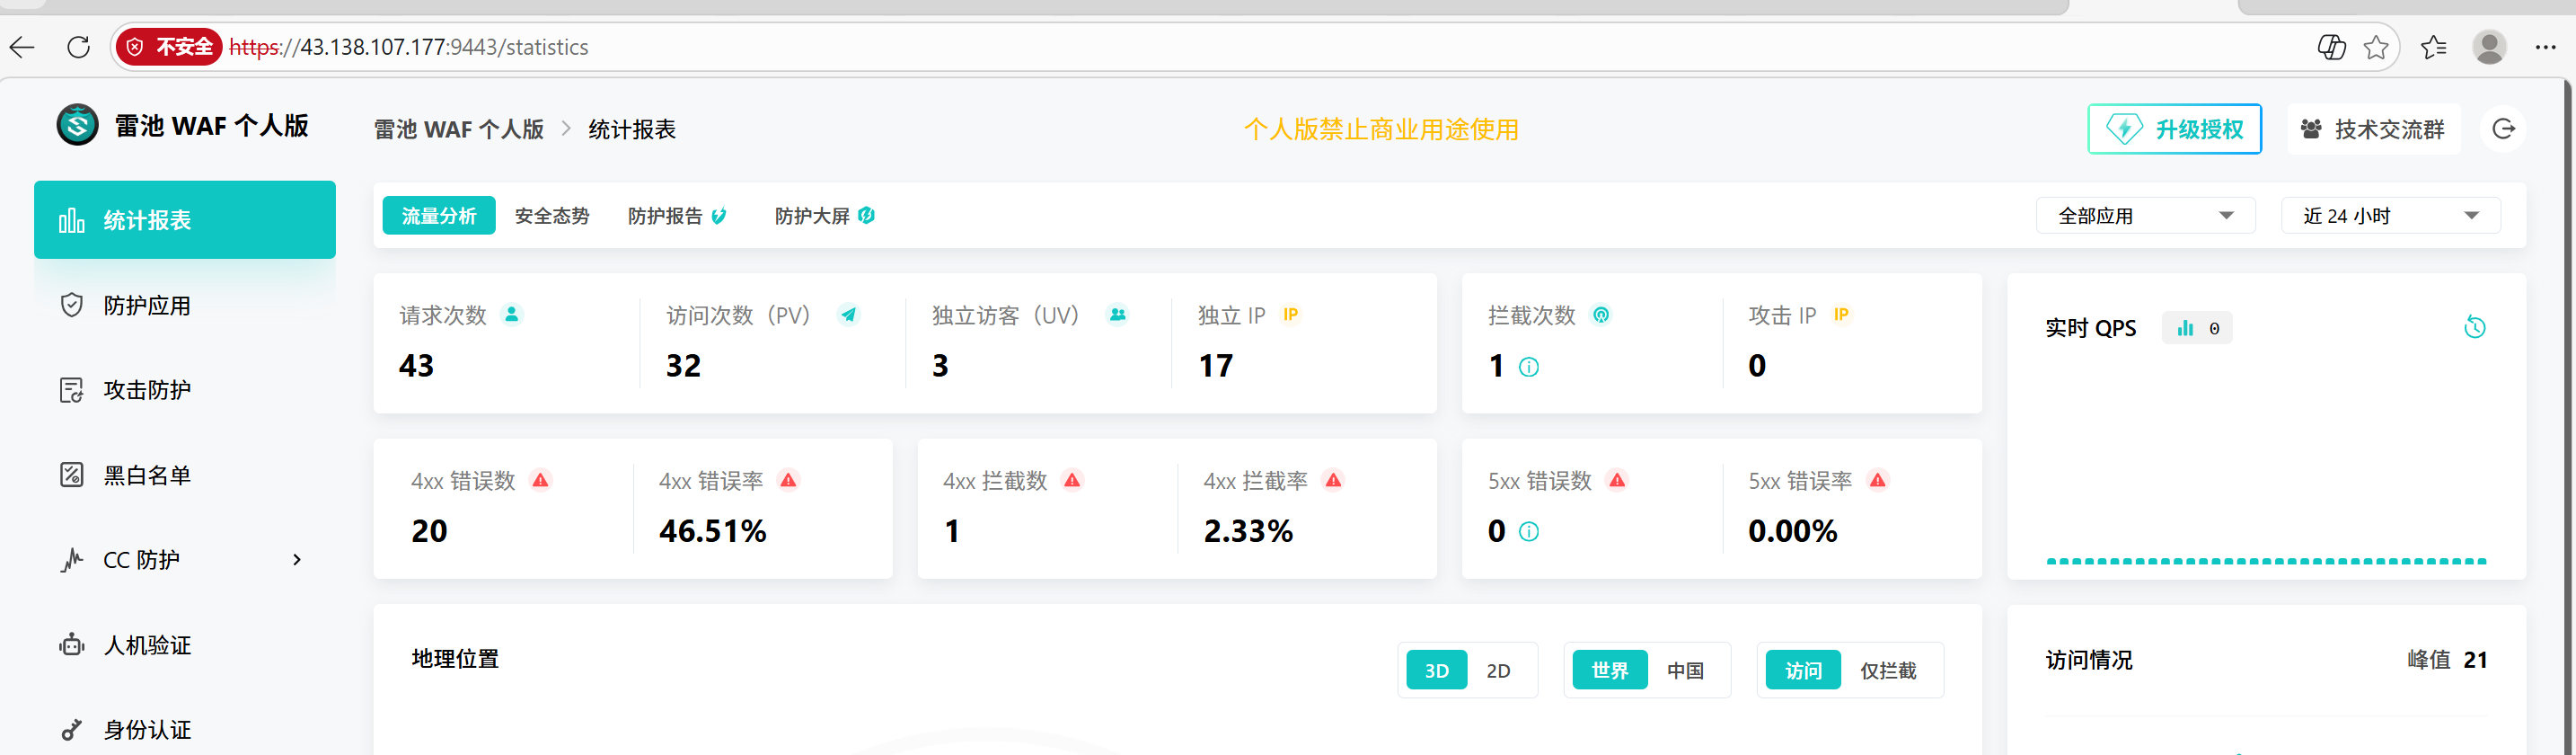Click the info icon beside 5xx 错误数 value
The image size is (2576, 755).
1529,532
